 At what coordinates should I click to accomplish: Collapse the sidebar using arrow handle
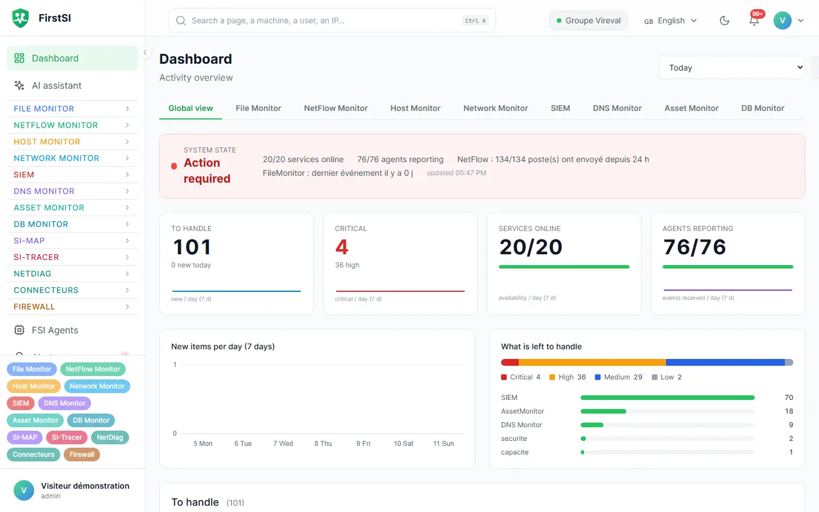pos(145,52)
